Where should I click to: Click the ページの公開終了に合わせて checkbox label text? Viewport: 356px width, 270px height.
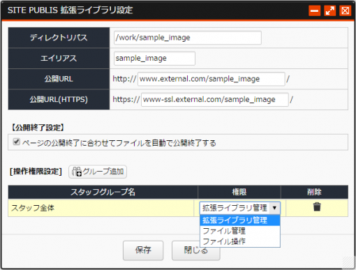coord(119,143)
